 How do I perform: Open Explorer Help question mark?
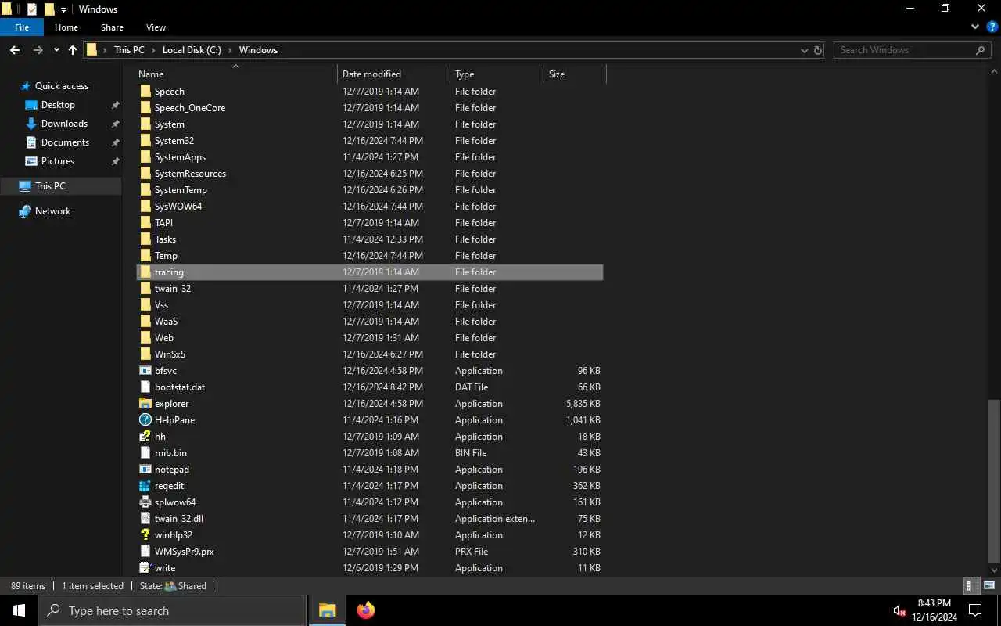992,27
